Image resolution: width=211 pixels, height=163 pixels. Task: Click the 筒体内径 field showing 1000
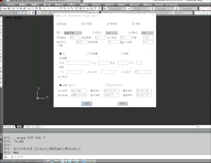pyautogui.click(x=82, y=42)
